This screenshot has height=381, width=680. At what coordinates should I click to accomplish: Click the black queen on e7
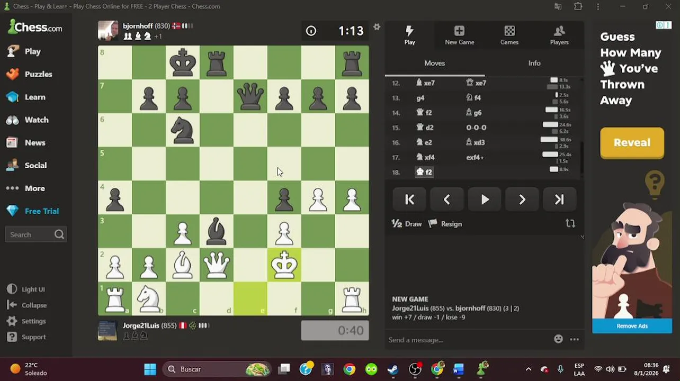(250, 96)
